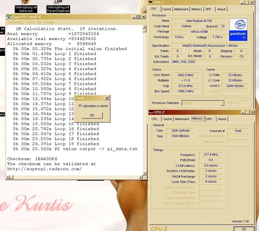Click the Multiplier value x 11.0
Viewport: 259px width, 231px height.
click(186, 81)
